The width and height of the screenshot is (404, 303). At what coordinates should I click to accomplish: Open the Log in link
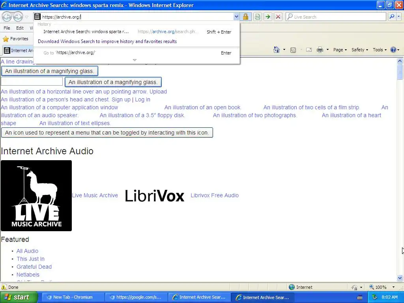coord(142,99)
